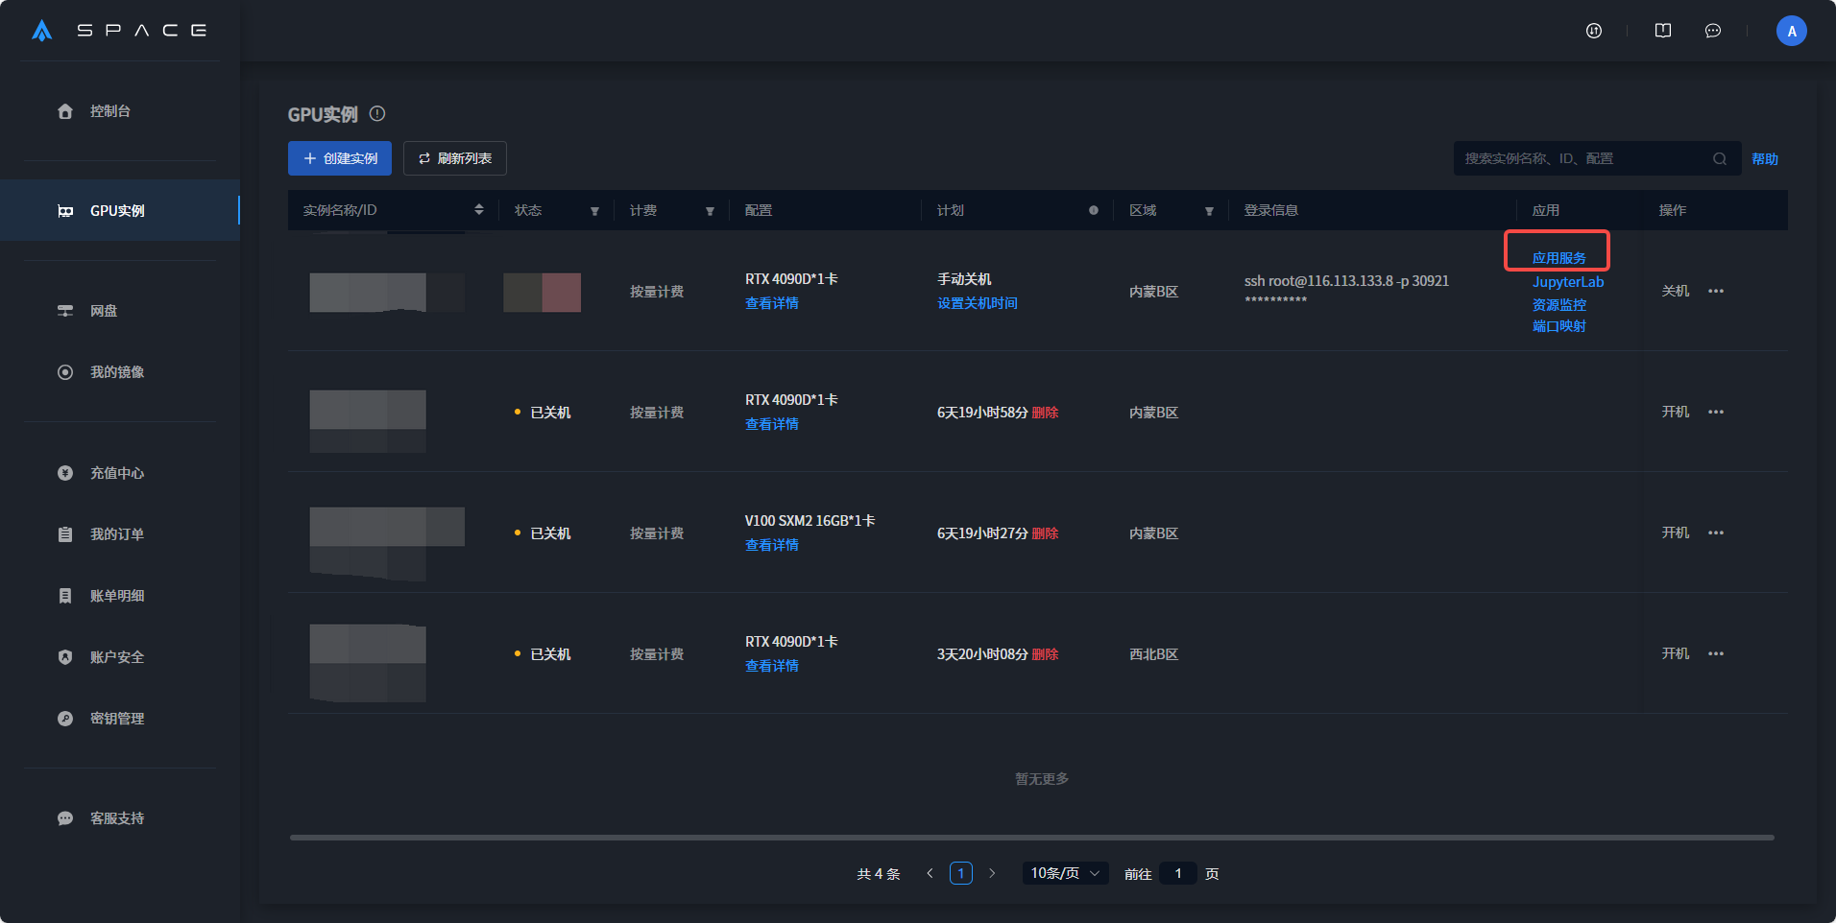Screen dimensions: 1836x923
Task: Click the horizontal table scrollbar
Action: point(1031,838)
